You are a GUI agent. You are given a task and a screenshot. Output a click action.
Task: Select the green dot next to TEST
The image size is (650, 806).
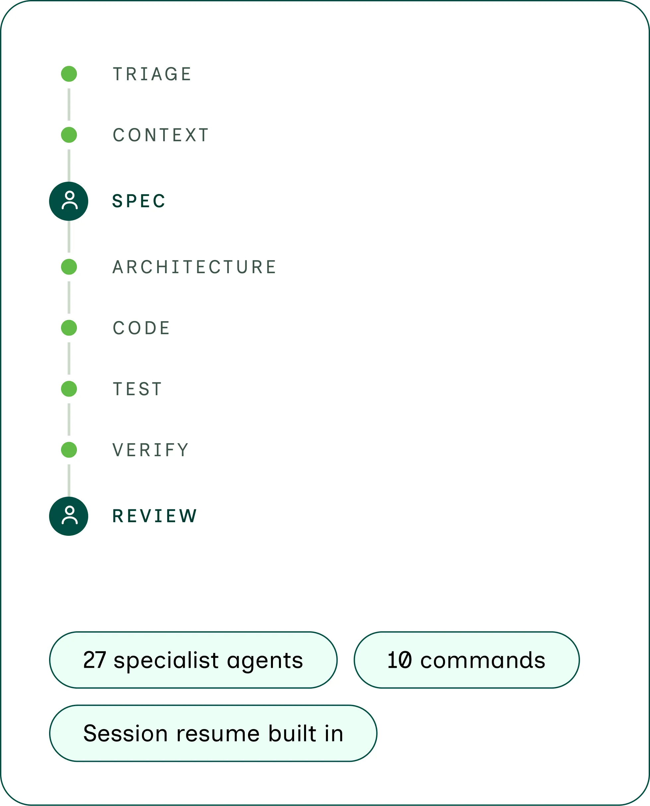[x=69, y=389]
